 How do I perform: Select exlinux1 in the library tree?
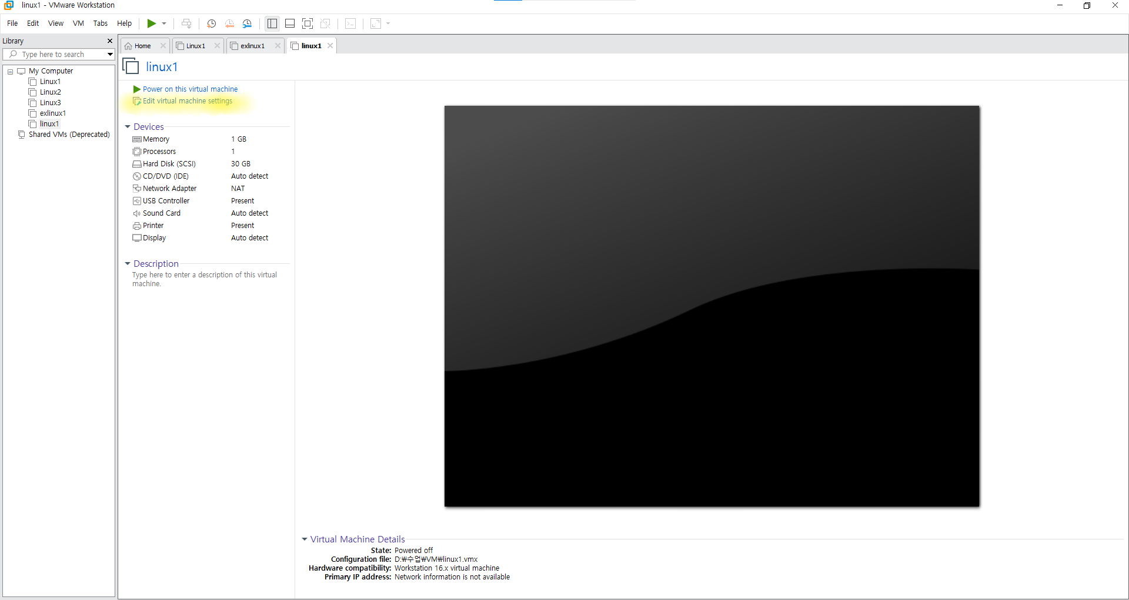pos(52,113)
